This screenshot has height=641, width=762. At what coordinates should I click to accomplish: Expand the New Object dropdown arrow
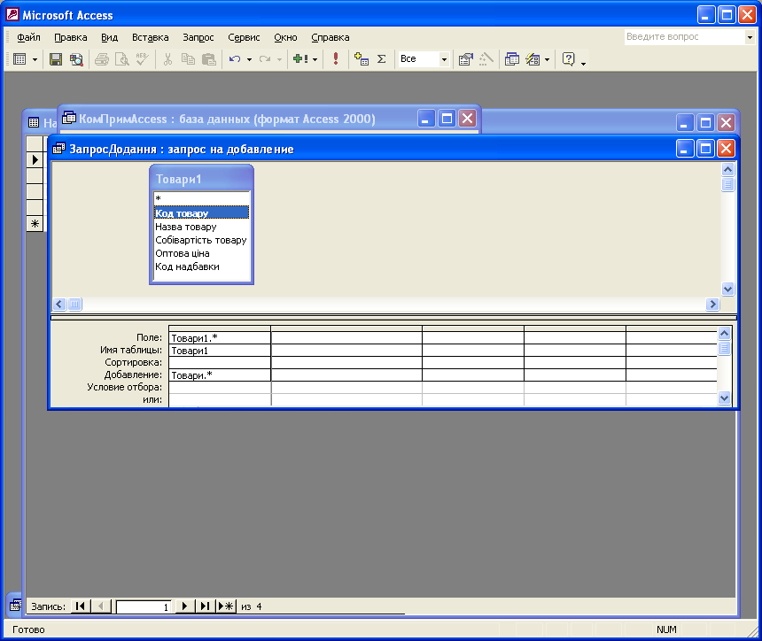(548, 59)
